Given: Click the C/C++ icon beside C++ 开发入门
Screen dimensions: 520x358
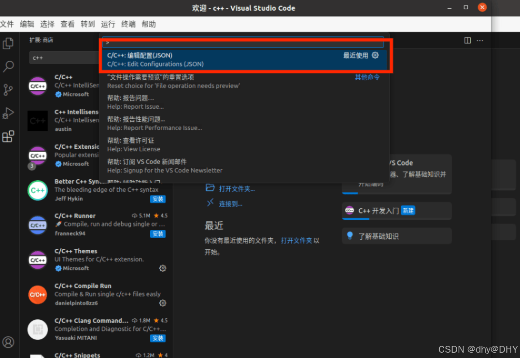Looking at the screenshot, I should tap(350, 210).
